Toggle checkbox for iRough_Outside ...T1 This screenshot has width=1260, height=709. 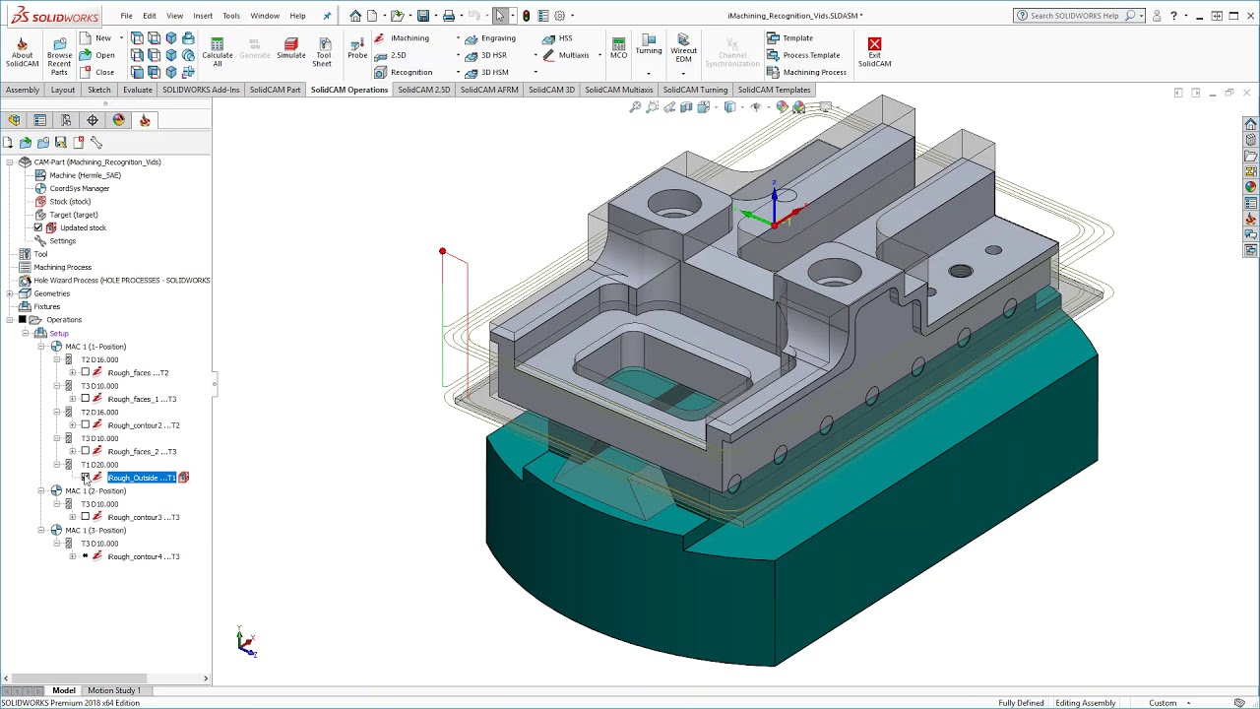(85, 478)
